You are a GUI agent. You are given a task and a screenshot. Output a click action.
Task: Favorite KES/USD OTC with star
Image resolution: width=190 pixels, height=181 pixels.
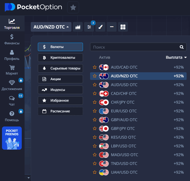tap(95, 137)
